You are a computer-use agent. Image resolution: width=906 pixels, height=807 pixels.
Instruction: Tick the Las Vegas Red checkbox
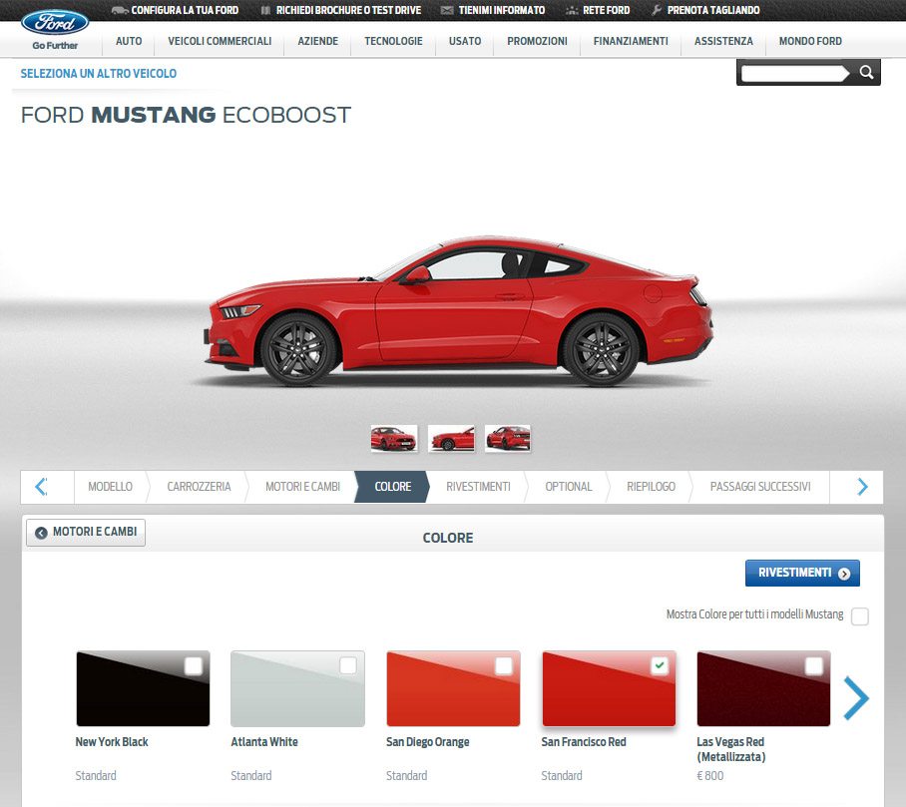pos(813,665)
